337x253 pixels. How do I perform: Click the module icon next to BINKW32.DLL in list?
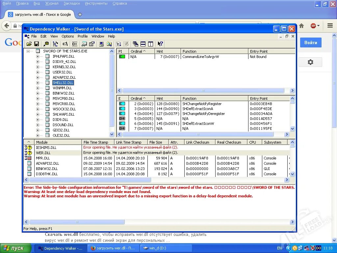(29, 169)
